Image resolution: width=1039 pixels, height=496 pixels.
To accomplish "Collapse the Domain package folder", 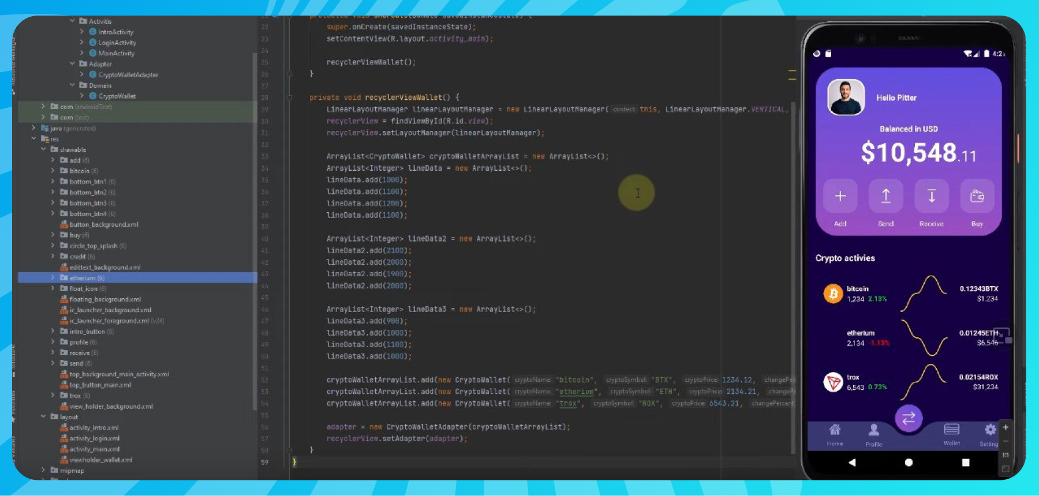I will click(x=72, y=85).
